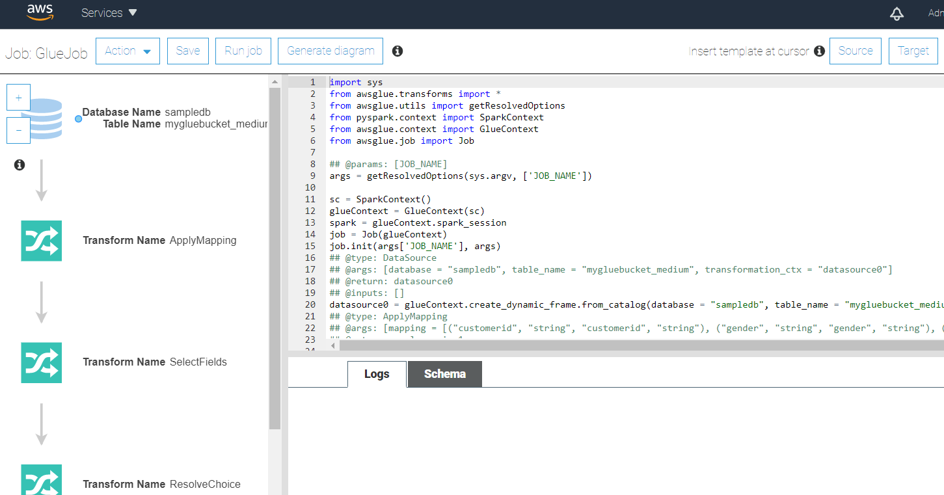Insert a Source template
This screenshot has height=495, width=944.
(855, 51)
